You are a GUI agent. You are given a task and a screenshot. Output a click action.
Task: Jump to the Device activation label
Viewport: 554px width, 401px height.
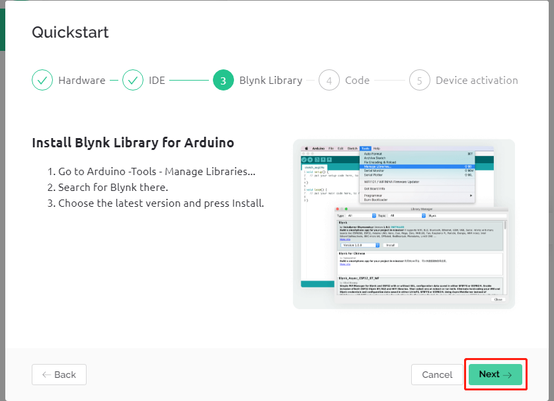(x=477, y=81)
